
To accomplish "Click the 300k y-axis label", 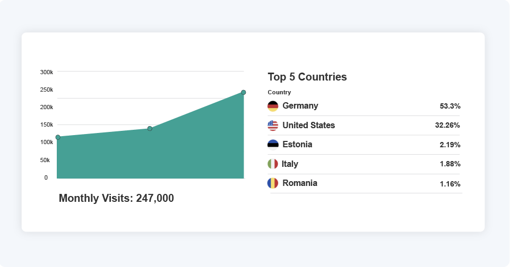I will click(x=47, y=72).
